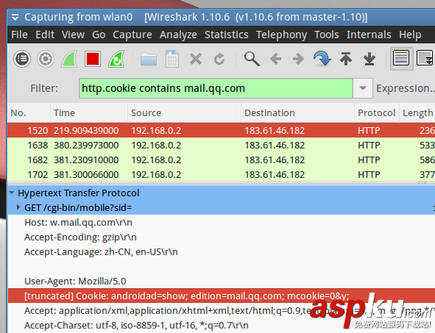Click the Expression... button
The width and height of the screenshot is (435, 333).
[x=406, y=88]
